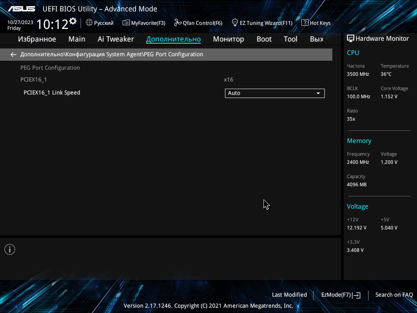Click the Voltage section heading
Image resolution: width=417 pixels, height=313 pixels.
358,207
